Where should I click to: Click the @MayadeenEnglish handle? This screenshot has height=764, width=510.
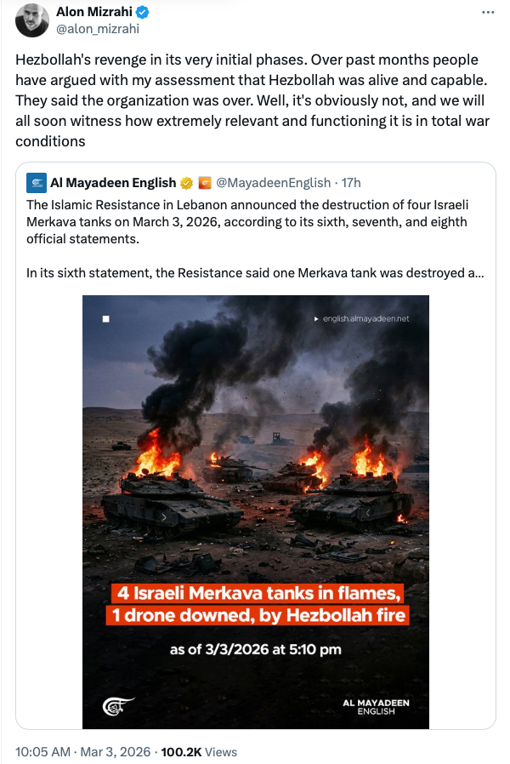coord(271,183)
